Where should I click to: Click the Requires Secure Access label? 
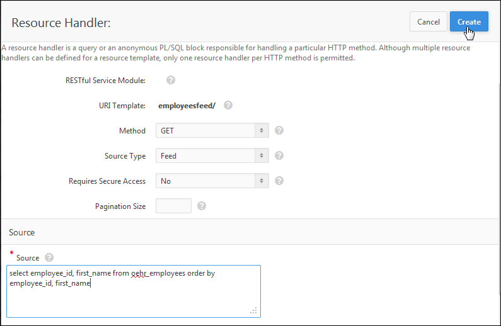click(x=107, y=181)
